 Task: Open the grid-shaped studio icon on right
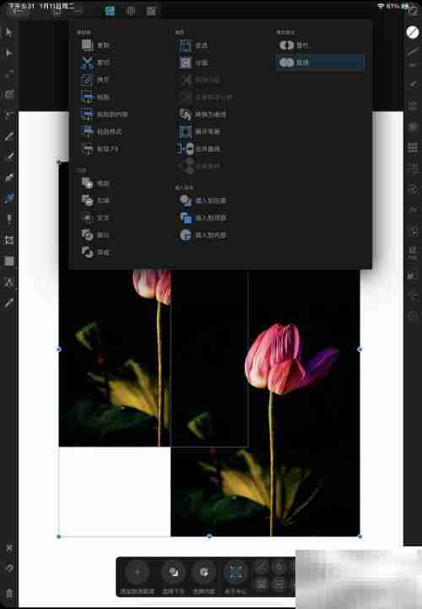[413, 147]
